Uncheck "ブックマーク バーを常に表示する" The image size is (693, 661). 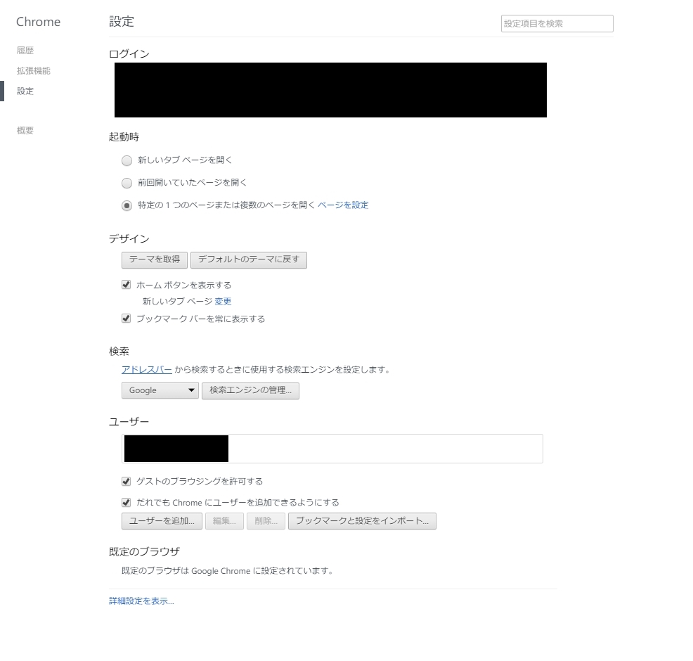pos(126,318)
